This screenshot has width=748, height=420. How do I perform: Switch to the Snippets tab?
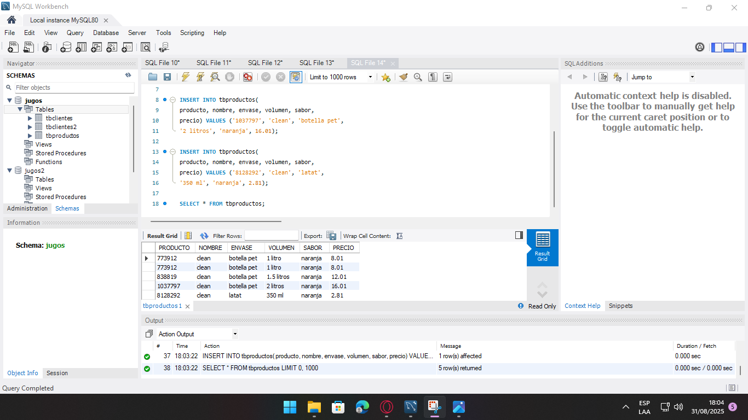tap(620, 306)
